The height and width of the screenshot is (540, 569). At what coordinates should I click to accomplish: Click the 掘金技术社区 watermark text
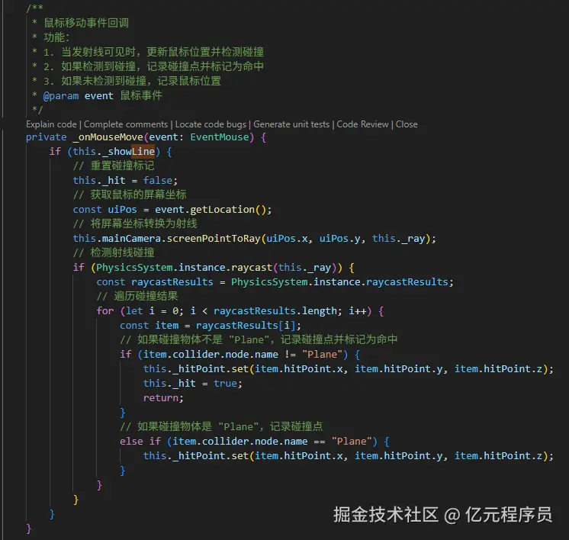click(386, 515)
